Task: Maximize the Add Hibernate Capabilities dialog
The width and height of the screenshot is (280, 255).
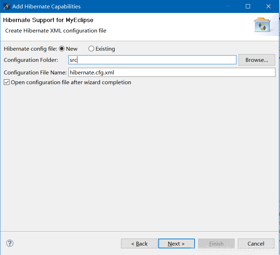Action: 248,6
